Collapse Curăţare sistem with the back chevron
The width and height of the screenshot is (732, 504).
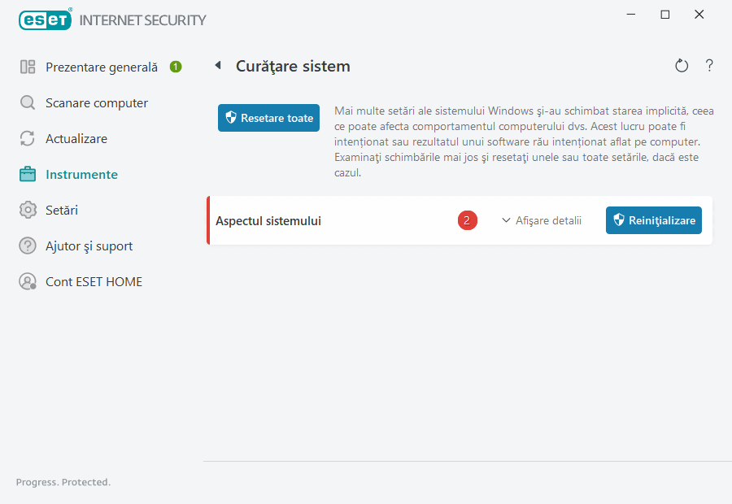coord(217,65)
